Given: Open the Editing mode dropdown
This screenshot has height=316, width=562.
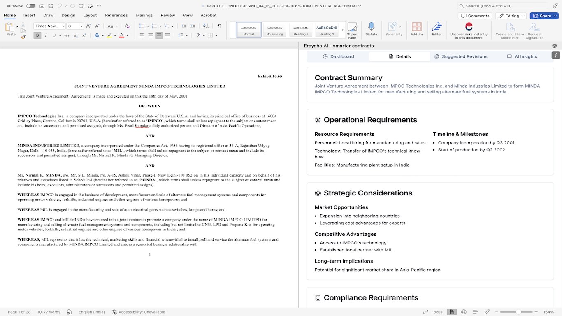Looking at the screenshot, I should (x=511, y=16).
